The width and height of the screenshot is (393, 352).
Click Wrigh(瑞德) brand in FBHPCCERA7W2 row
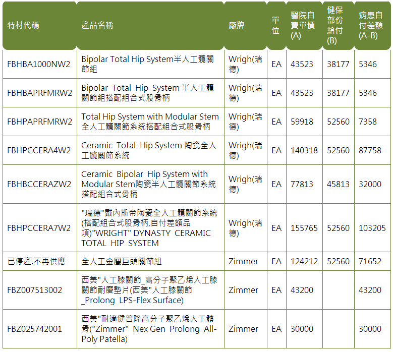(245, 228)
